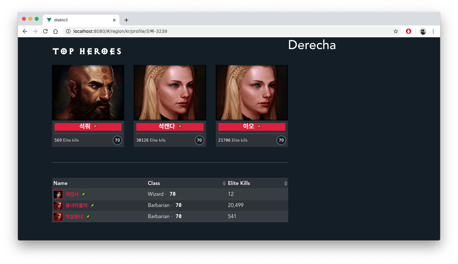Image resolution: width=458 pixels, height=264 pixels.
Task: Click the leaf icon next to 여법사
Action: [x=83, y=194]
